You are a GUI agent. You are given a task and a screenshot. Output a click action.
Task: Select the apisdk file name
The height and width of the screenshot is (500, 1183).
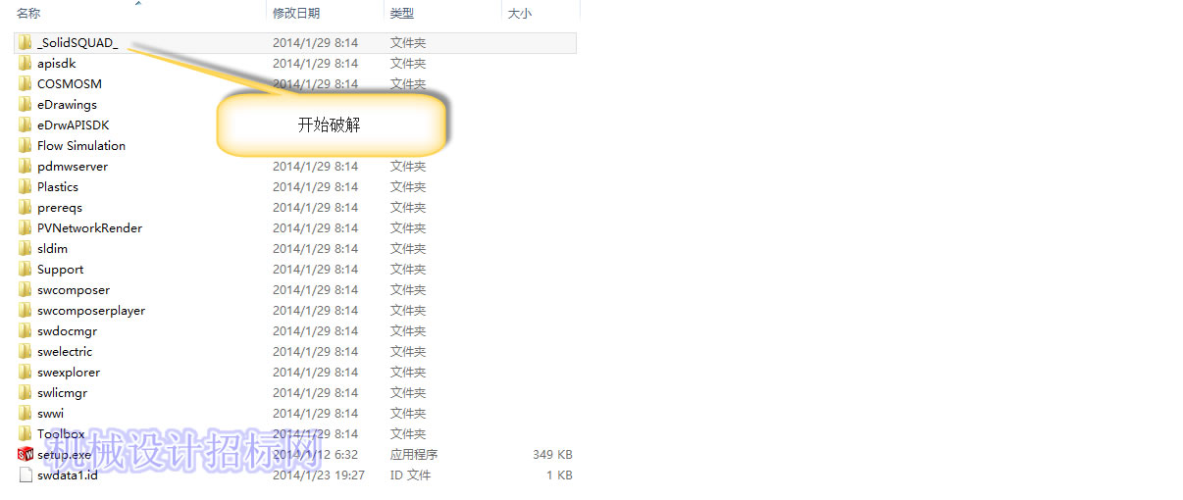(x=57, y=64)
